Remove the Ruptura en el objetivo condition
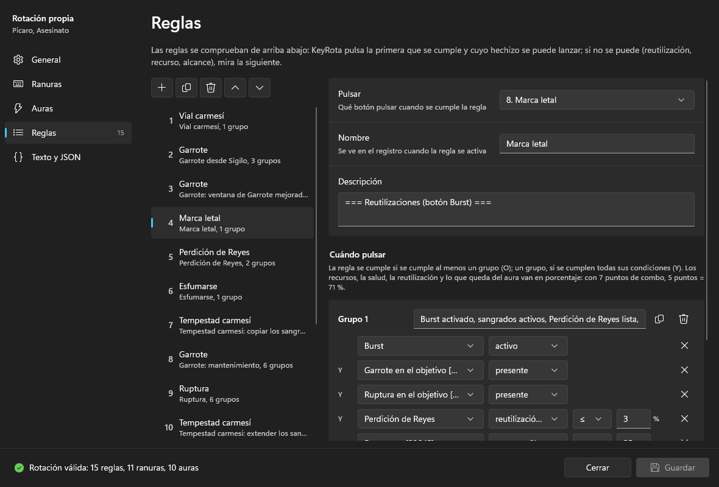Image resolution: width=719 pixels, height=487 pixels. click(685, 394)
